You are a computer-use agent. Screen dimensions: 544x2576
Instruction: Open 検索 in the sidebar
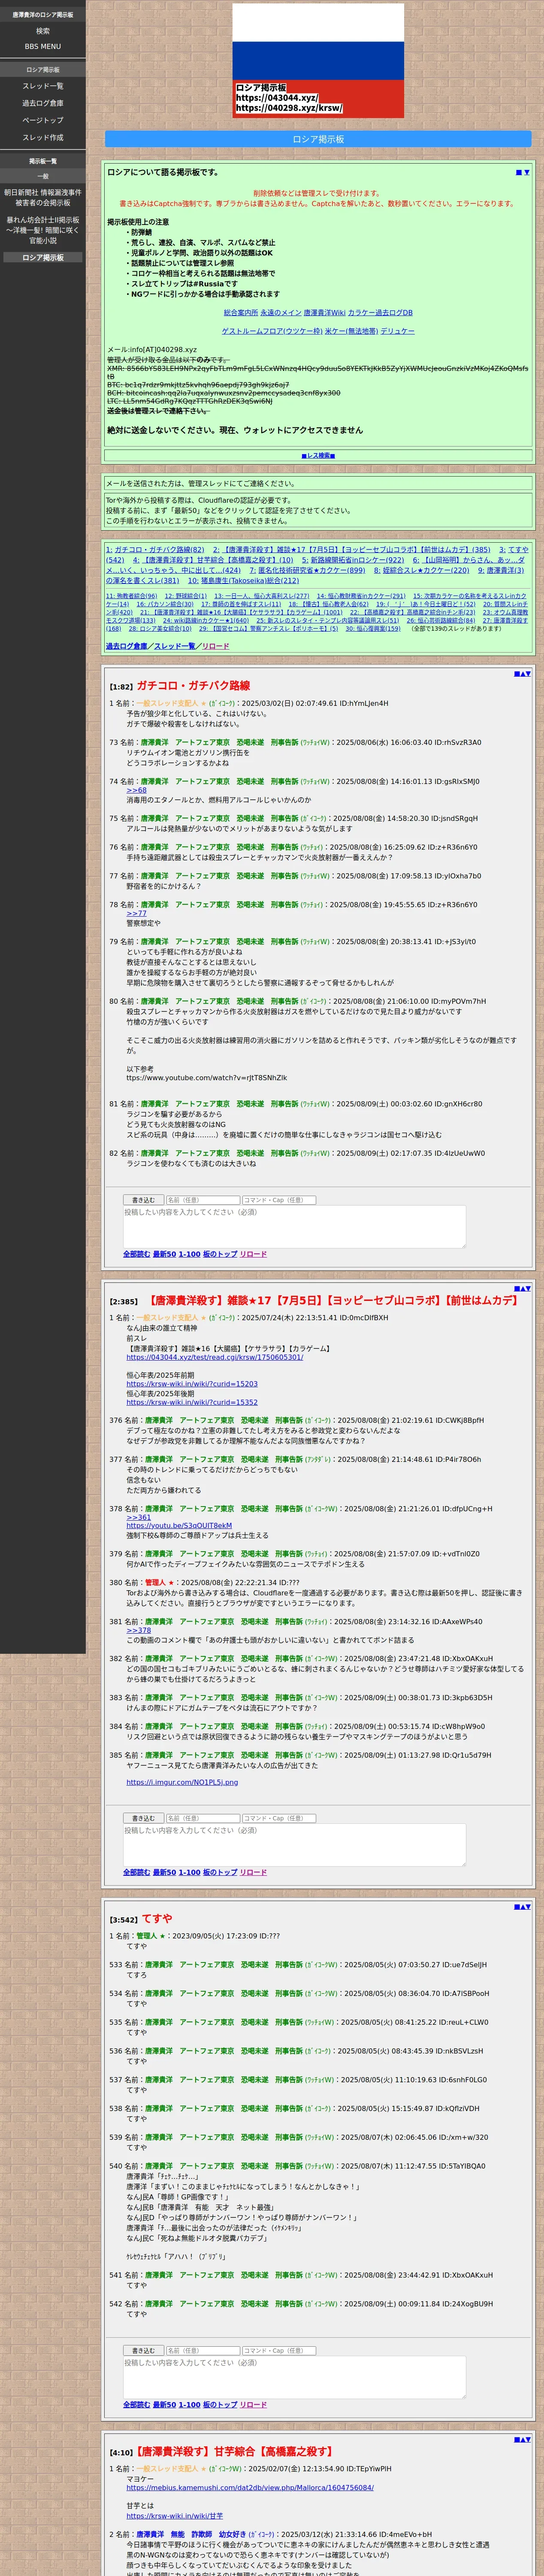point(43,31)
